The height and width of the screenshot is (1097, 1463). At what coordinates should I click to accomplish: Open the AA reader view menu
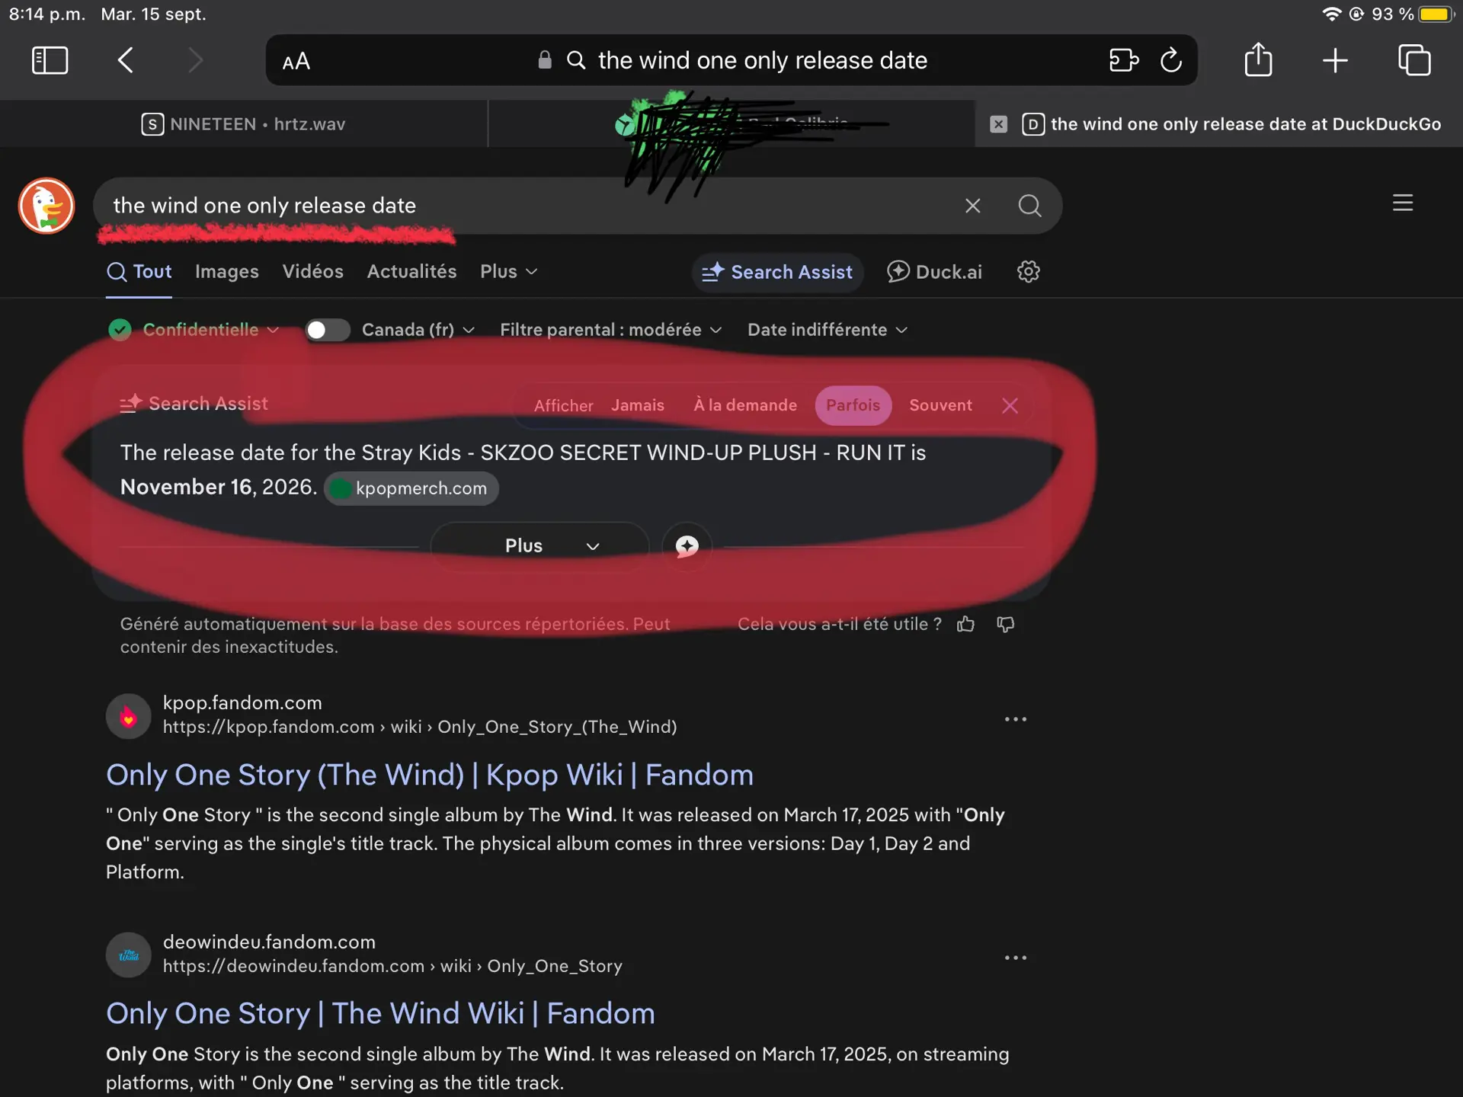(x=296, y=61)
